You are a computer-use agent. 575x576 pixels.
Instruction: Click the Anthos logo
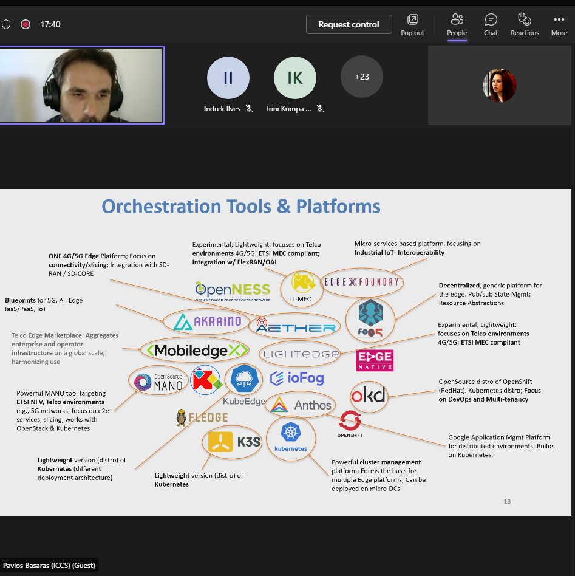point(301,405)
